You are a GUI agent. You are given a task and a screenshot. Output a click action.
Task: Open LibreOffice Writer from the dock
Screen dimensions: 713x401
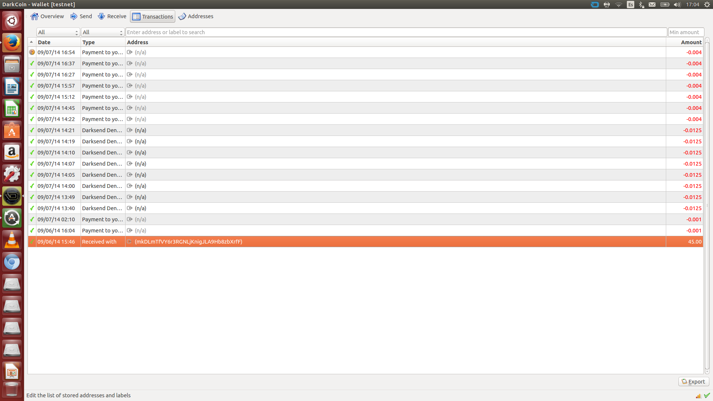(12, 87)
